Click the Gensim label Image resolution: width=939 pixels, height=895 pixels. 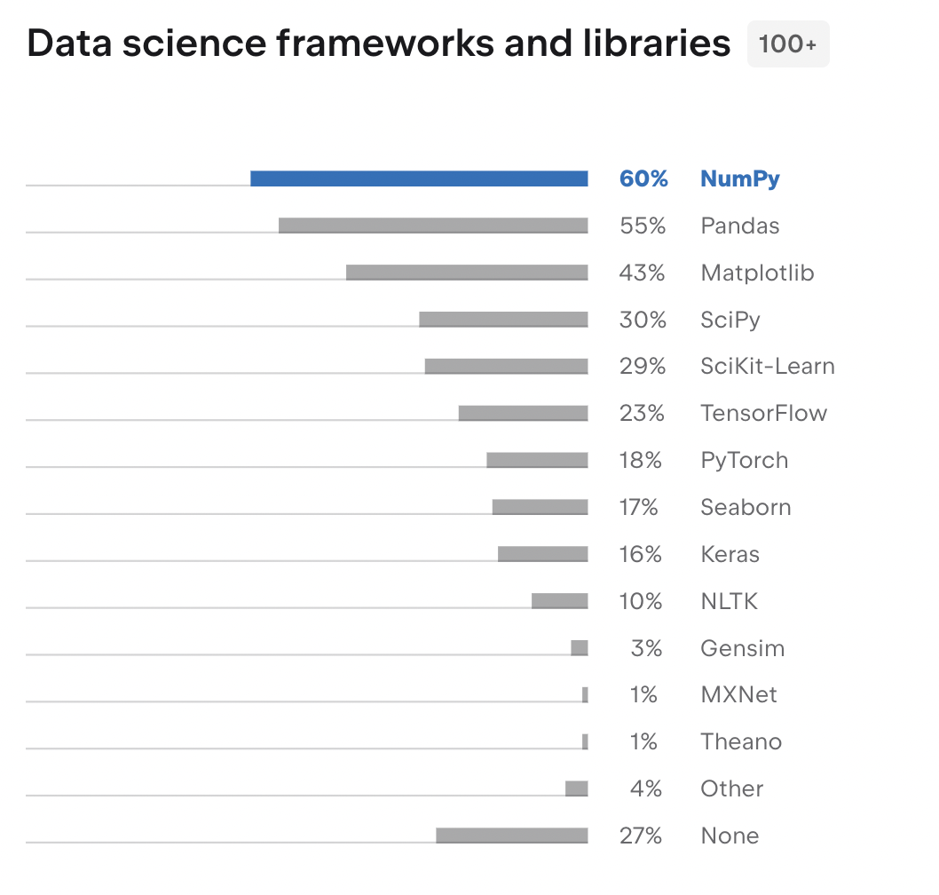(743, 648)
